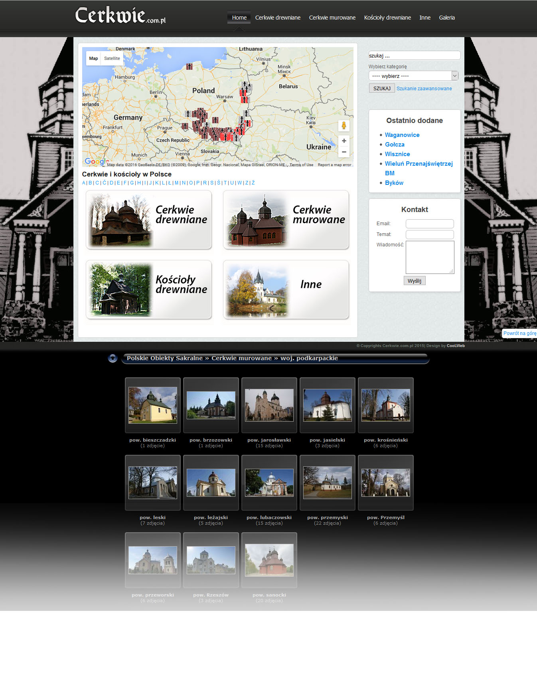Click the church marker in northern Poland
Screen dimensions: 537x682
click(190, 66)
